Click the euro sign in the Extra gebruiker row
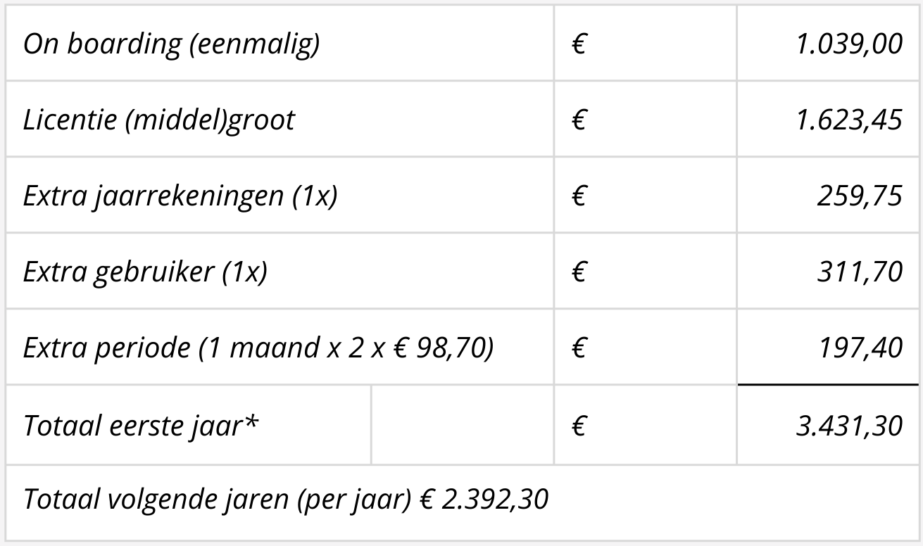This screenshot has height=546, width=923. pos(579,272)
